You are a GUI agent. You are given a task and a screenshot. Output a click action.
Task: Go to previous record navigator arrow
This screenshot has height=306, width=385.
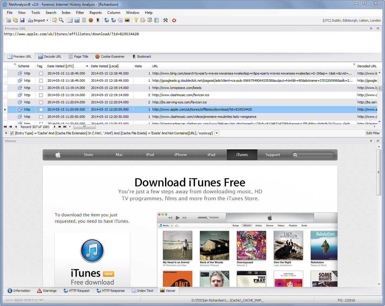(x=16, y=127)
